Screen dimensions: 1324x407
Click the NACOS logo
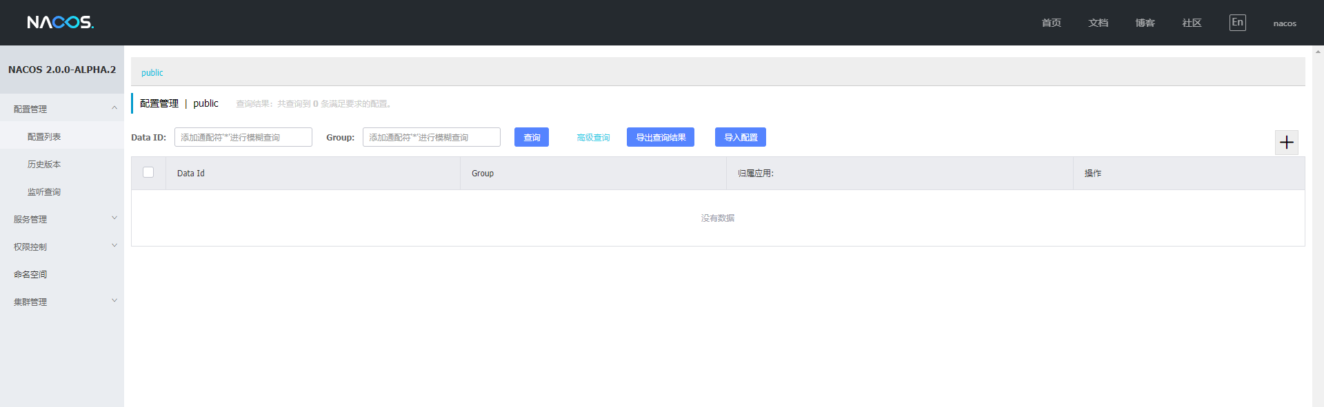[x=61, y=23]
